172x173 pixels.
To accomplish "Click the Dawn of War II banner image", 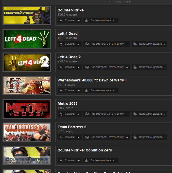I will pos(27,85).
